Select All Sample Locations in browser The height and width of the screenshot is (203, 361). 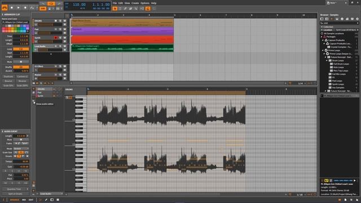(334, 33)
